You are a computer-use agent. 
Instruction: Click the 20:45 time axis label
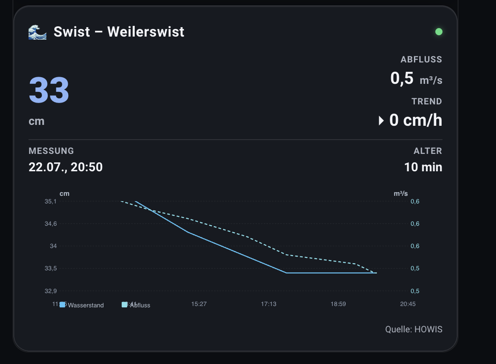pyautogui.click(x=408, y=304)
